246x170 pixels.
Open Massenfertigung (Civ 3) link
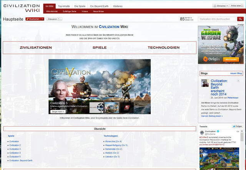tap(116, 145)
